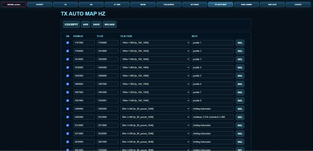
Task: Expand the 160m 1.800 TX action dropdown
Action: 155,43
